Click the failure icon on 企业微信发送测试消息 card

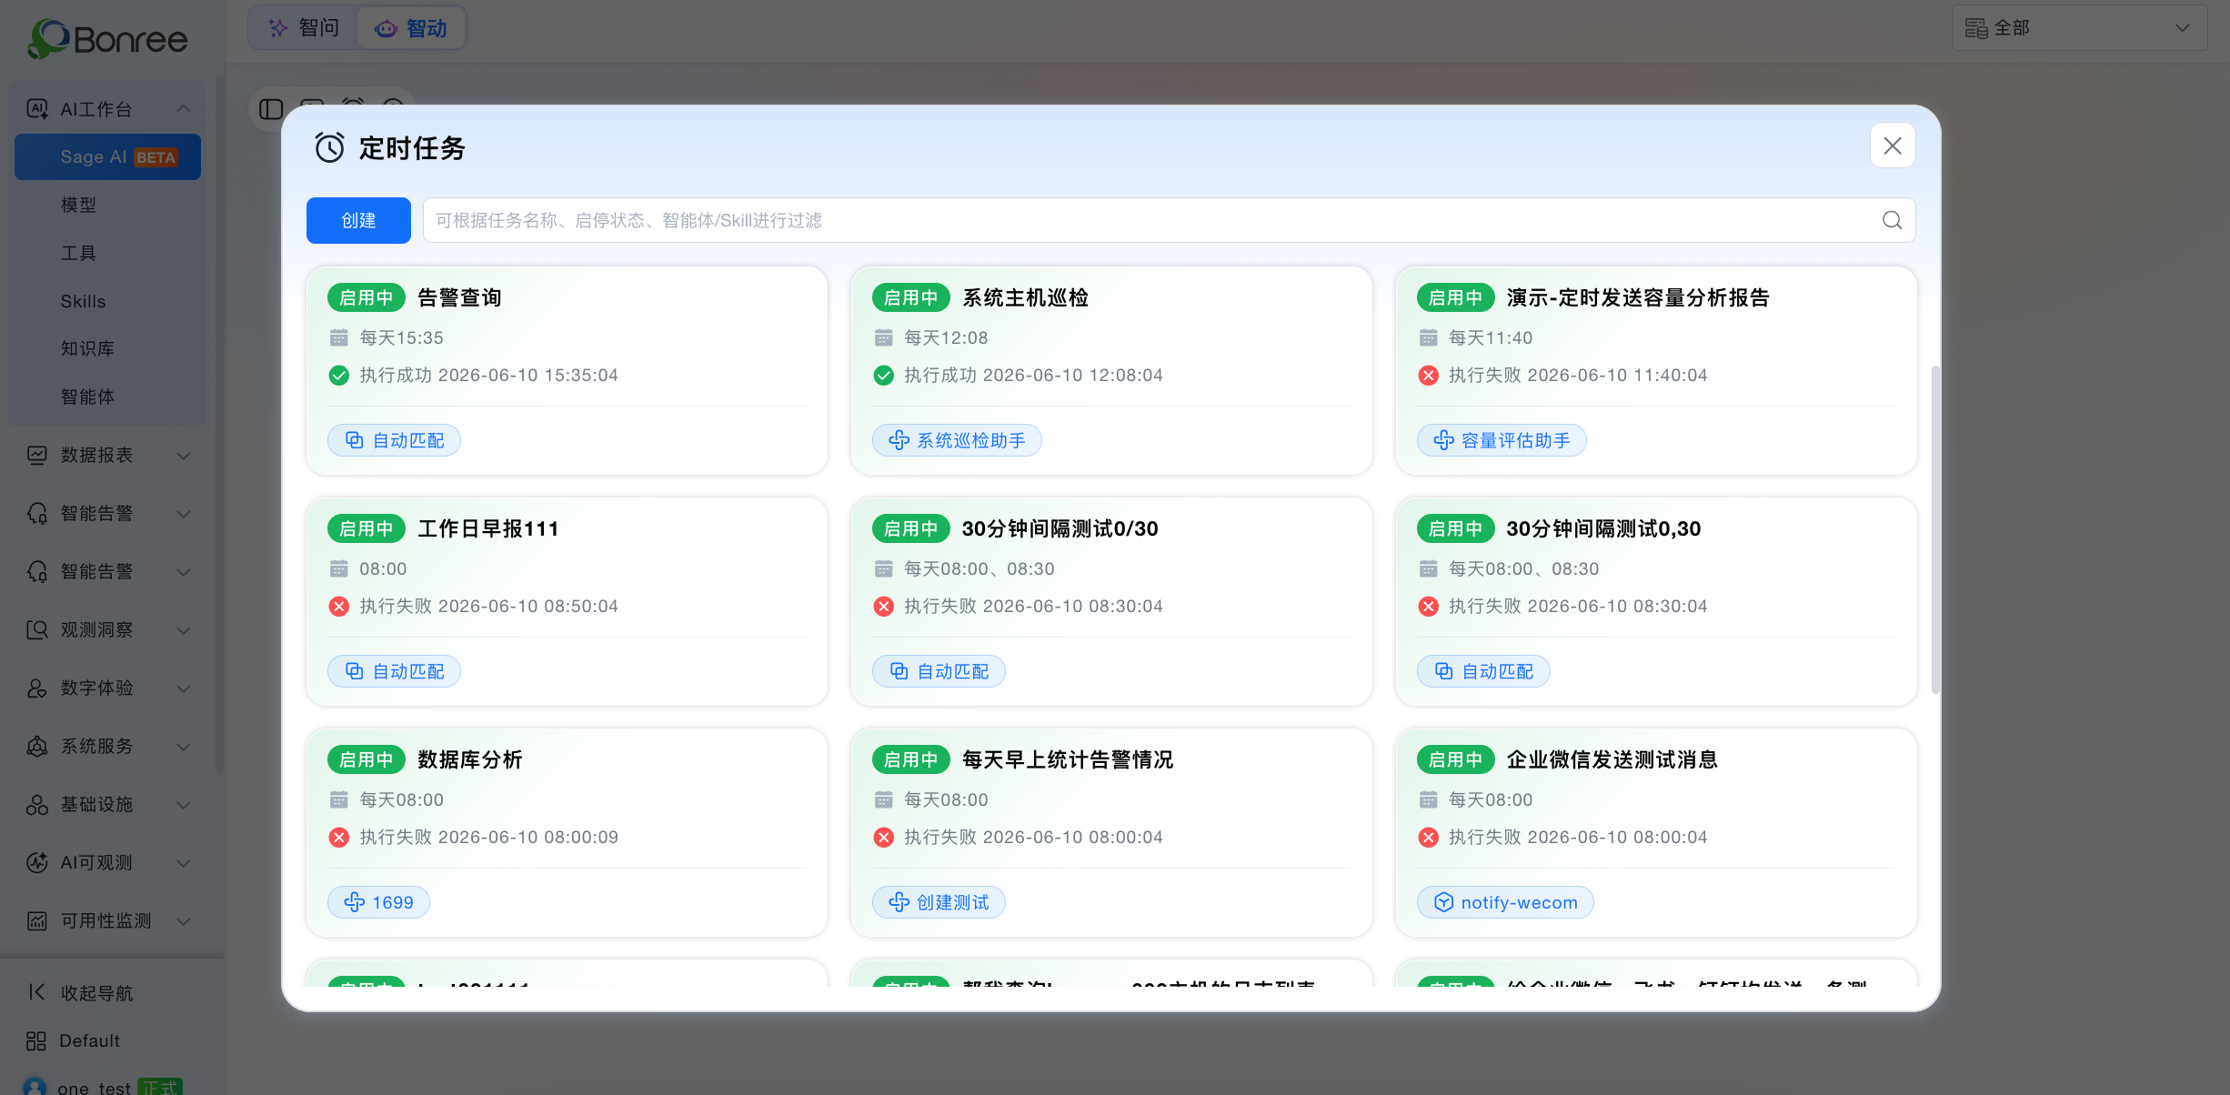(1429, 838)
